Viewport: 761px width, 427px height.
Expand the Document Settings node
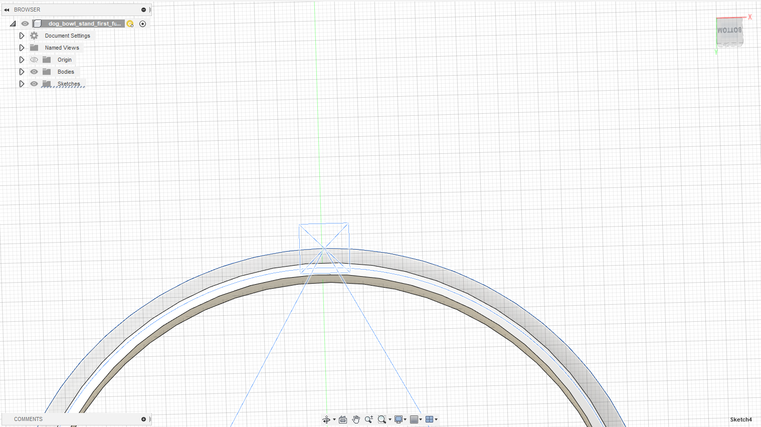click(22, 36)
